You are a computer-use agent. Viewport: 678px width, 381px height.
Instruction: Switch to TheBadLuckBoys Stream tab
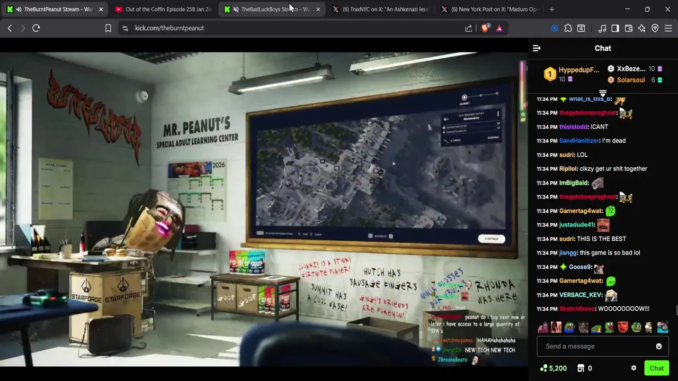(x=272, y=9)
